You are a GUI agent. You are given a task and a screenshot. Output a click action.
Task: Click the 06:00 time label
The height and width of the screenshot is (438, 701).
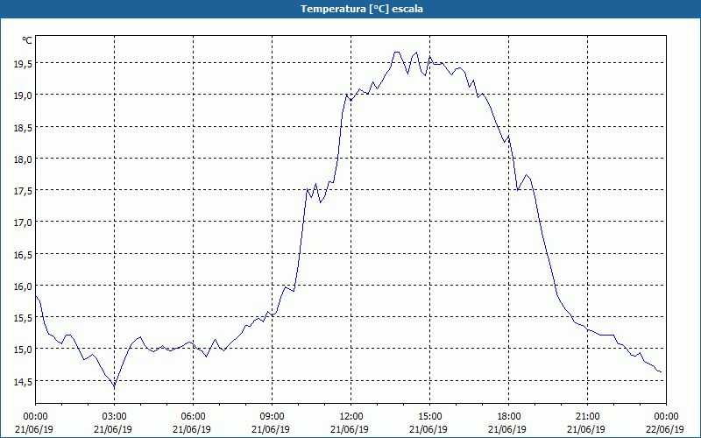coord(194,417)
